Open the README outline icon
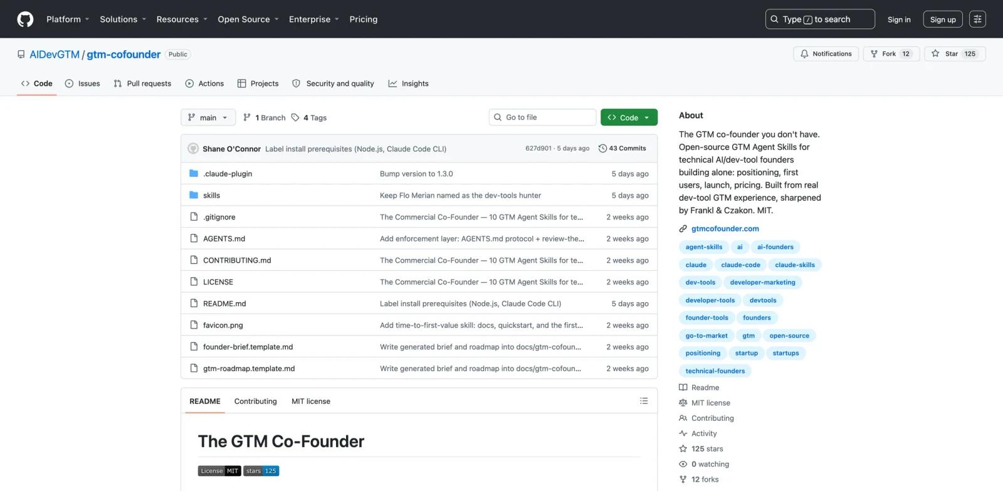 pyautogui.click(x=644, y=401)
